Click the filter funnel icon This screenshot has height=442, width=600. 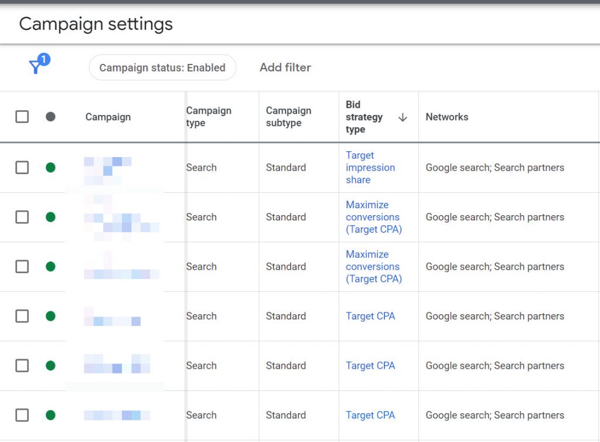coord(37,66)
